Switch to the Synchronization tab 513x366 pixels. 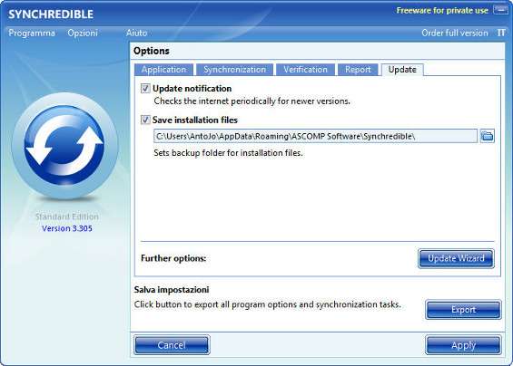pyautogui.click(x=234, y=70)
